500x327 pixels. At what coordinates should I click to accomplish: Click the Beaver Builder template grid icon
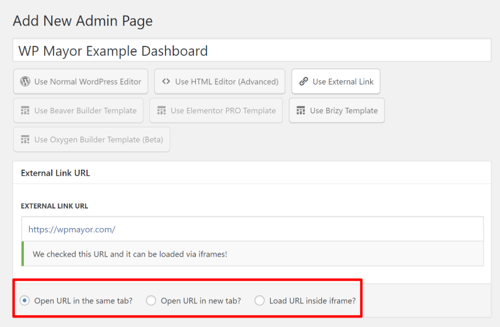(25, 110)
